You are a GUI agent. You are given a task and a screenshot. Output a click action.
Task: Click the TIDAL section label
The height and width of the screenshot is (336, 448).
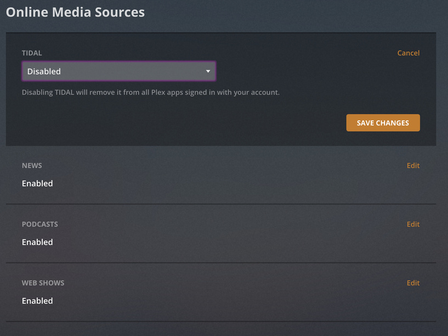[x=32, y=53]
